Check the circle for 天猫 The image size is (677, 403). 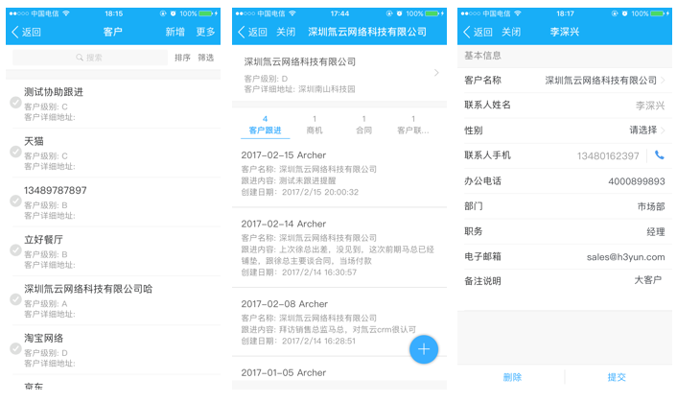click(x=15, y=152)
